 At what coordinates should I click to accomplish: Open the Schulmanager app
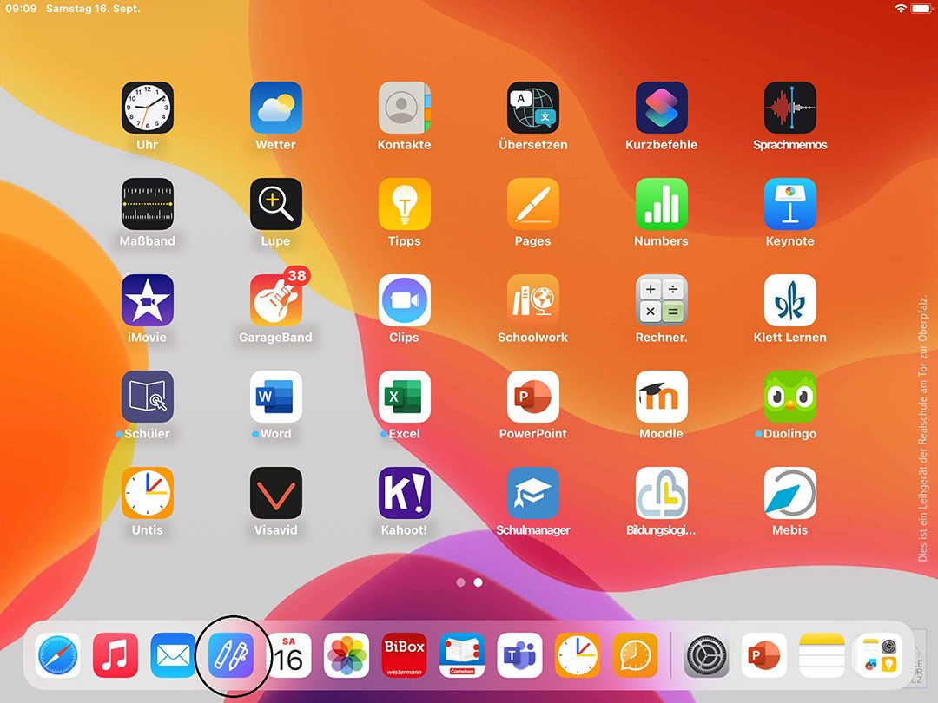tap(533, 493)
